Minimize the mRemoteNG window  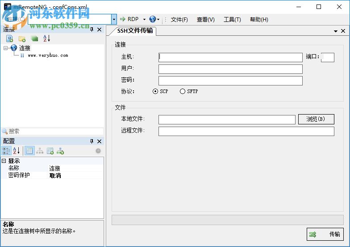pyautogui.click(x=299, y=7)
